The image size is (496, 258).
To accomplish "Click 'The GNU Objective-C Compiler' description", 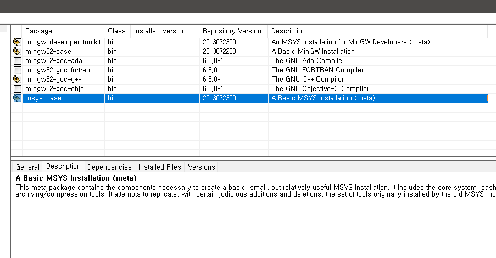I will click(x=320, y=89).
